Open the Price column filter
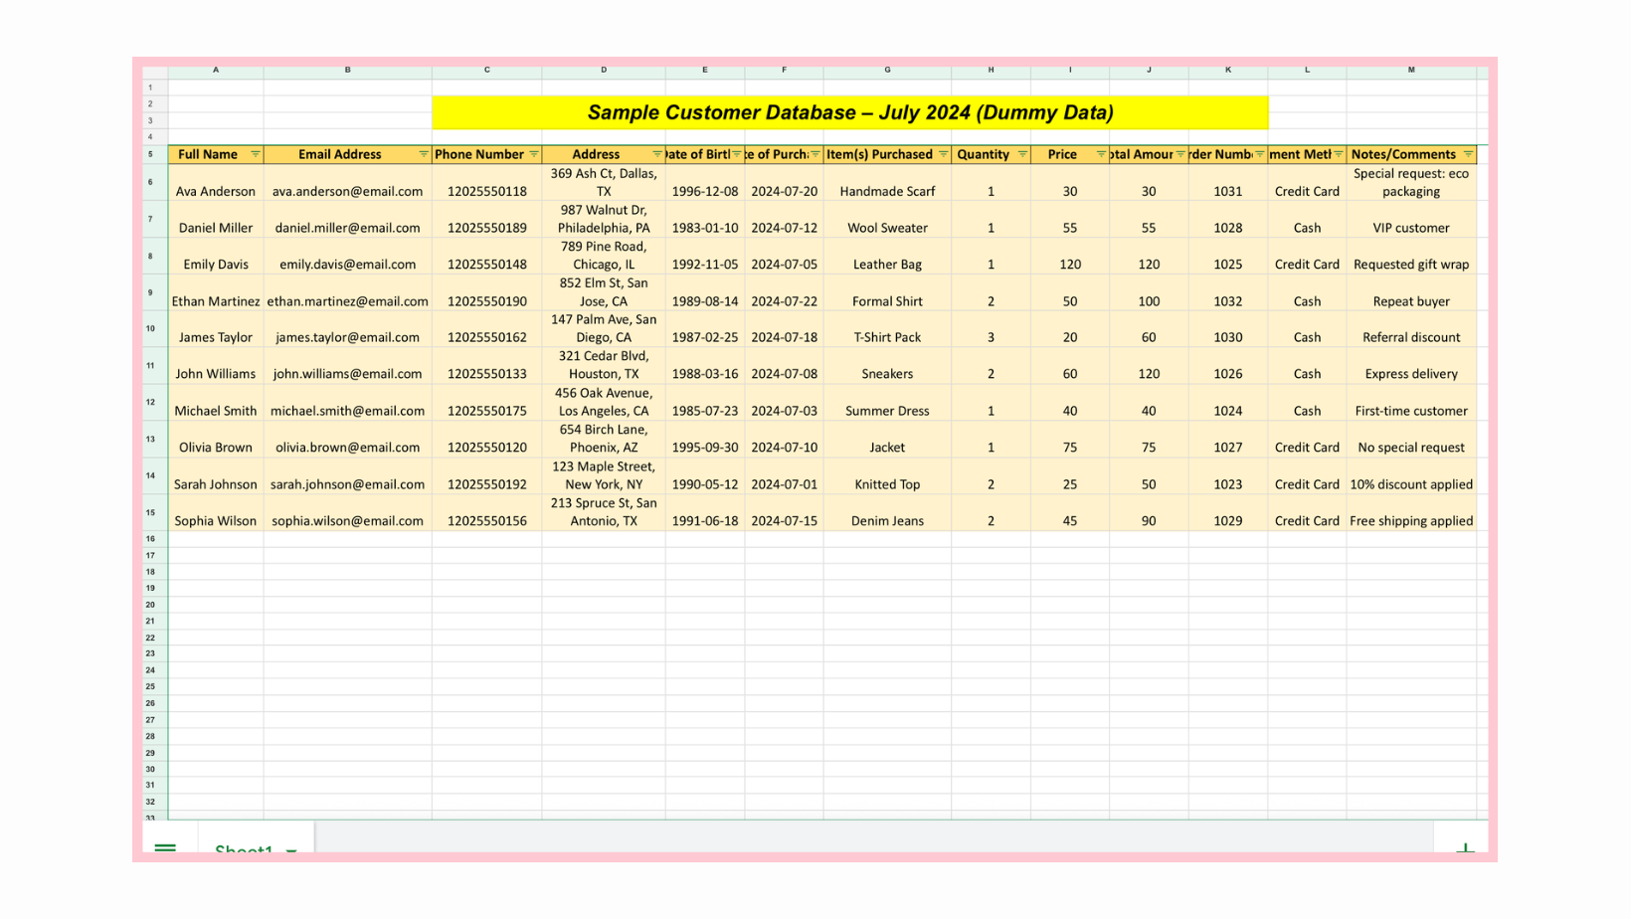 (x=1101, y=154)
